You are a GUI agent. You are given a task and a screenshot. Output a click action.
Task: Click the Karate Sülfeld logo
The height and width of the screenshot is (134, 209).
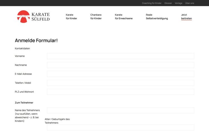[33, 17]
